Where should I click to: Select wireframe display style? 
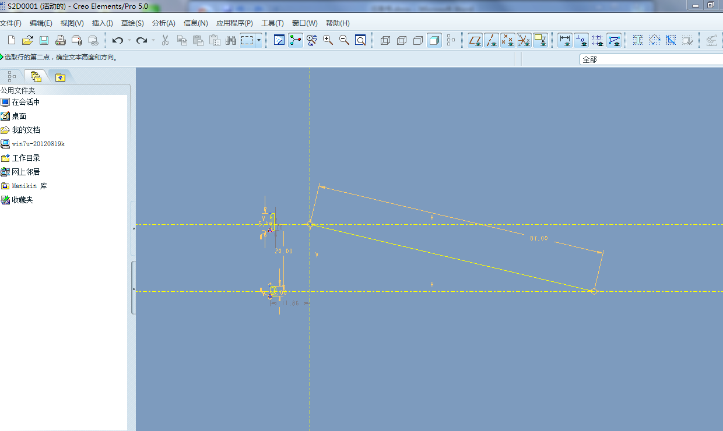[x=385, y=40]
